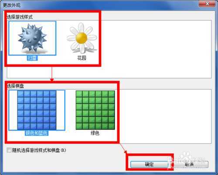The height and width of the screenshot is (175, 218).
Task: Click the 扫雷 label under the mine
Action: point(32,58)
